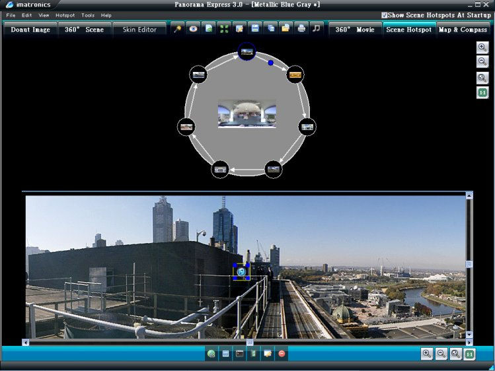
Task: Zoom in on the scene map panel
Action: [x=482, y=48]
